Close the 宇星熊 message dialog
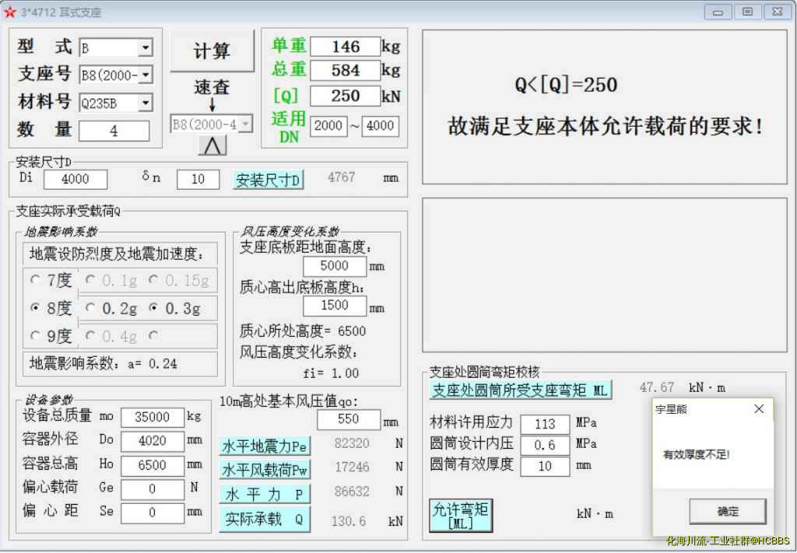 point(759,409)
